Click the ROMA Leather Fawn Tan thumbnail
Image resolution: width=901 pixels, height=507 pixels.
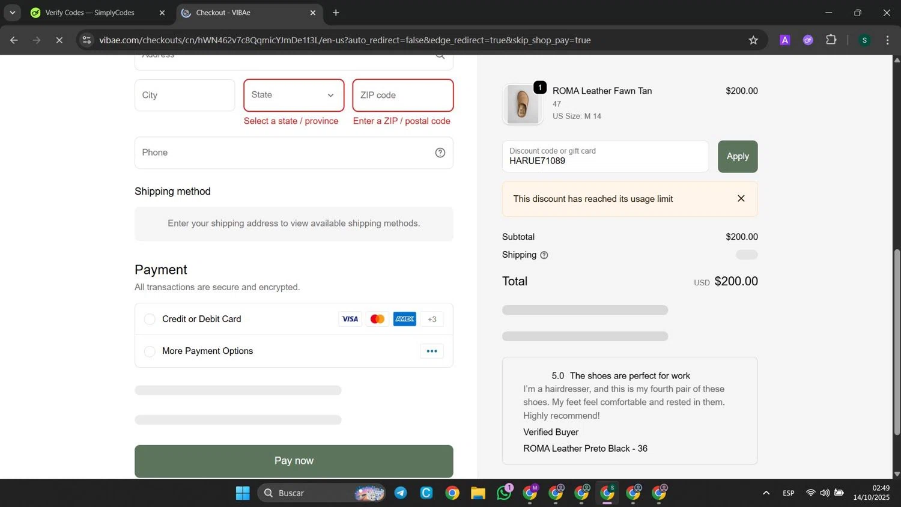(x=523, y=104)
